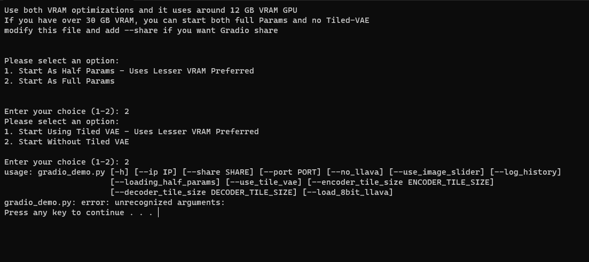Click the "--no_llava" flag in usage text
Screen dimensions: 589x262
355,172
